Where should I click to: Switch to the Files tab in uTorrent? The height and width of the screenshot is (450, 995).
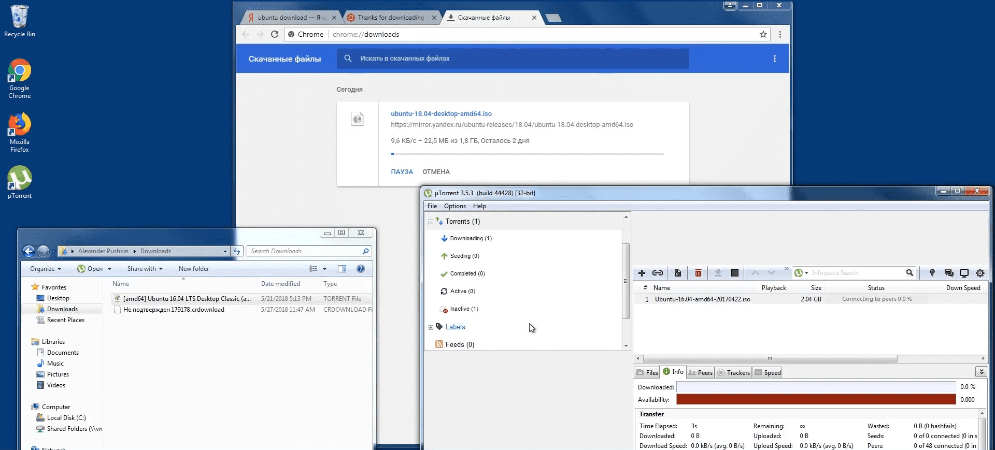click(647, 372)
